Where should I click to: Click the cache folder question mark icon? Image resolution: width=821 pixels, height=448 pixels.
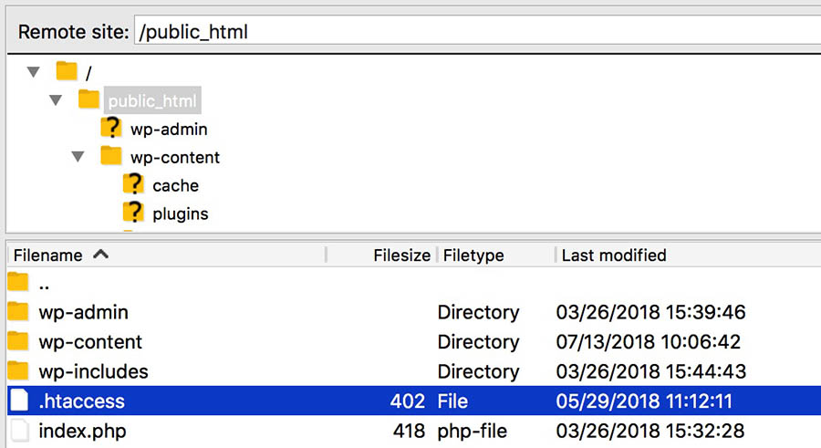click(133, 185)
